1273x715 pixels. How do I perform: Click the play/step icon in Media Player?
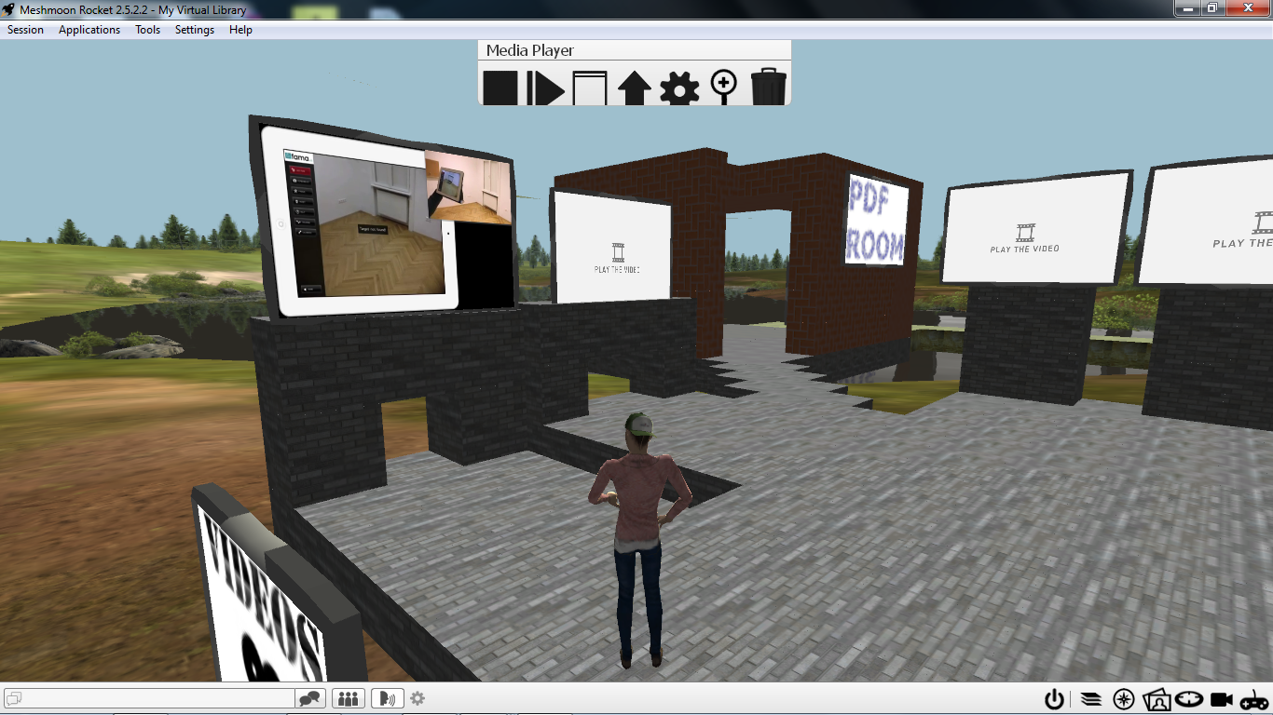(x=545, y=88)
